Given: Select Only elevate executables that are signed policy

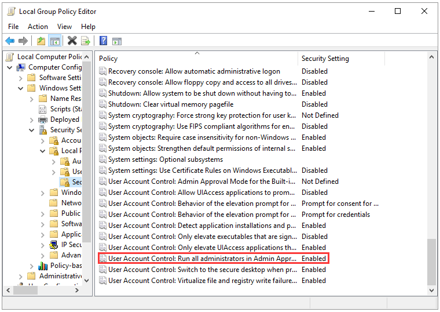Looking at the screenshot, I should coord(213,237).
